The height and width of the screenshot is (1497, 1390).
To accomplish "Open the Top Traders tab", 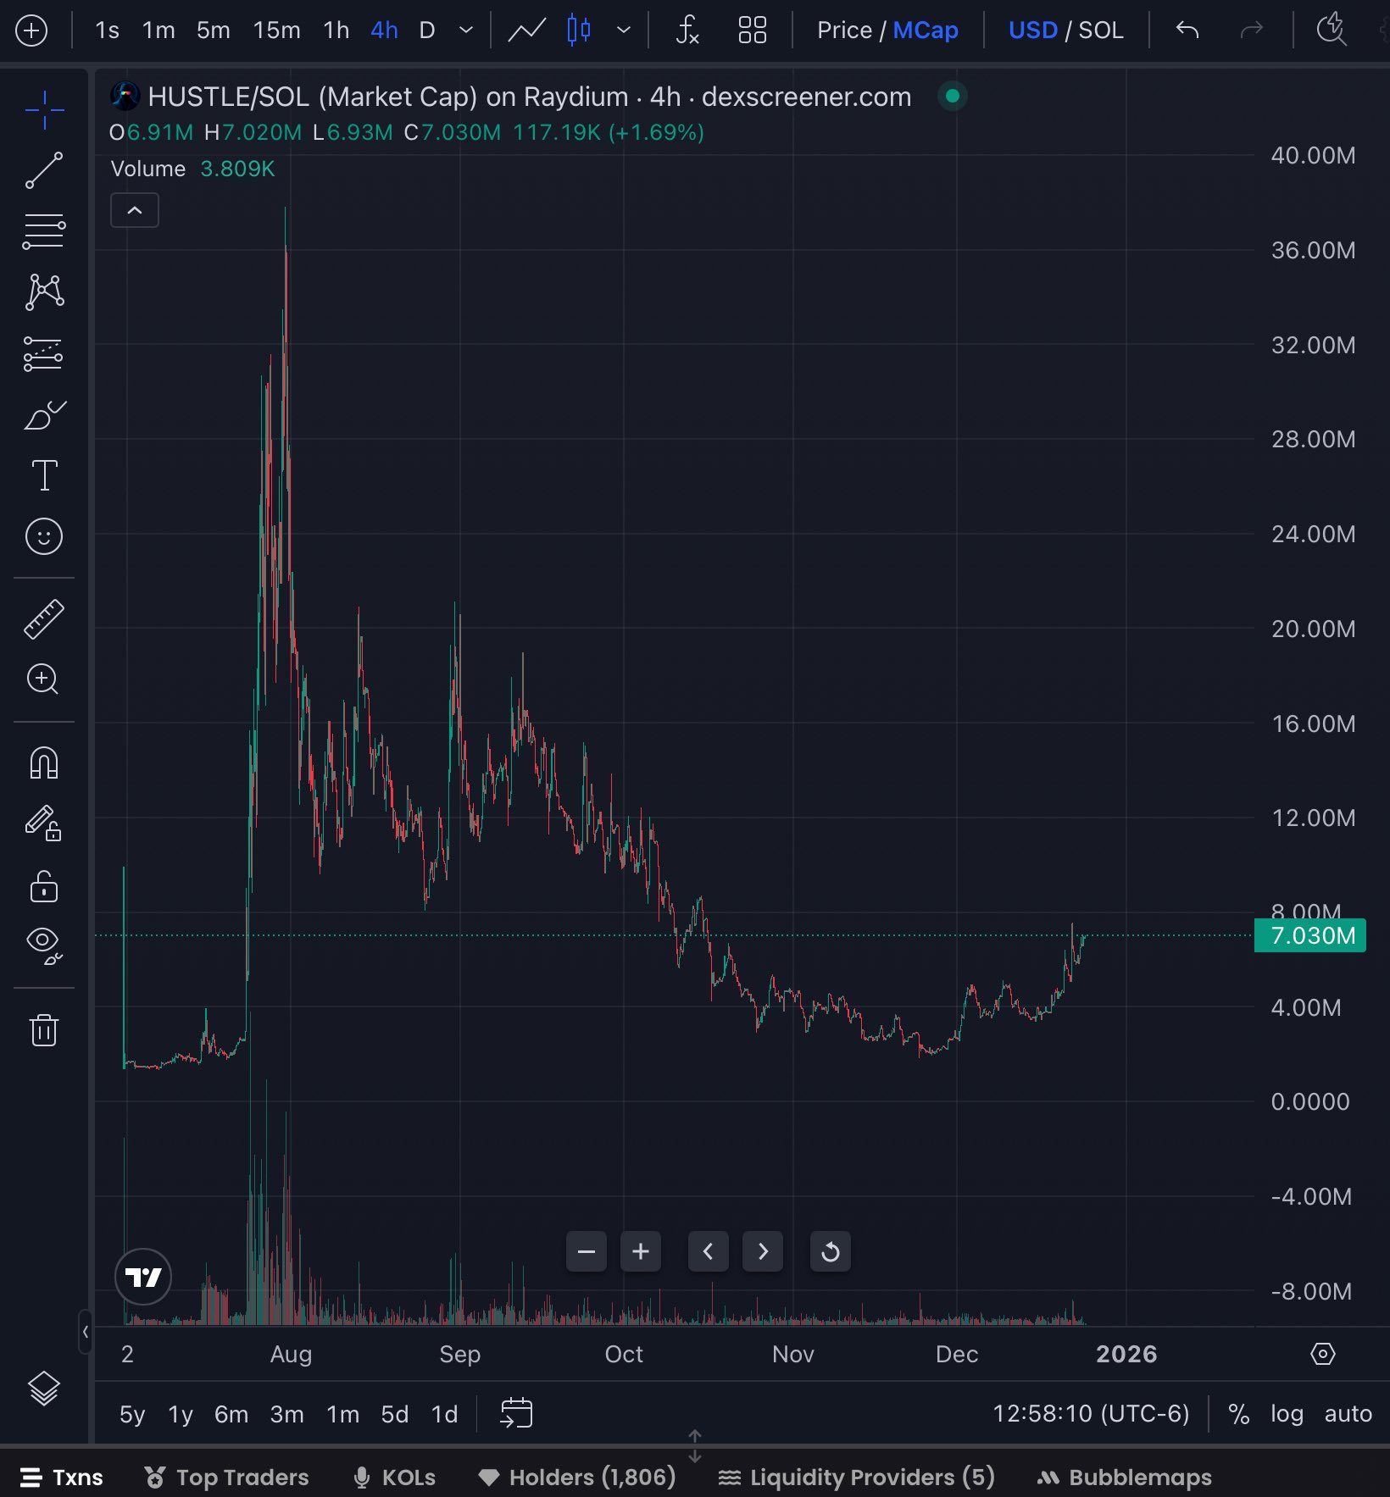I will pyautogui.click(x=226, y=1477).
